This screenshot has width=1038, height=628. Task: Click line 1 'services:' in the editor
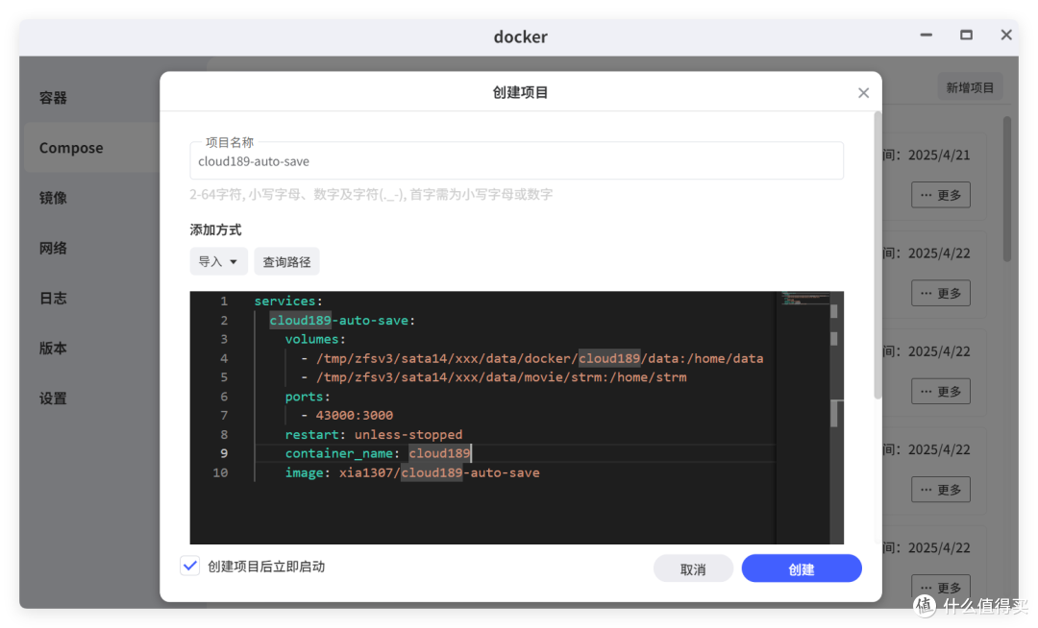[288, 301]
